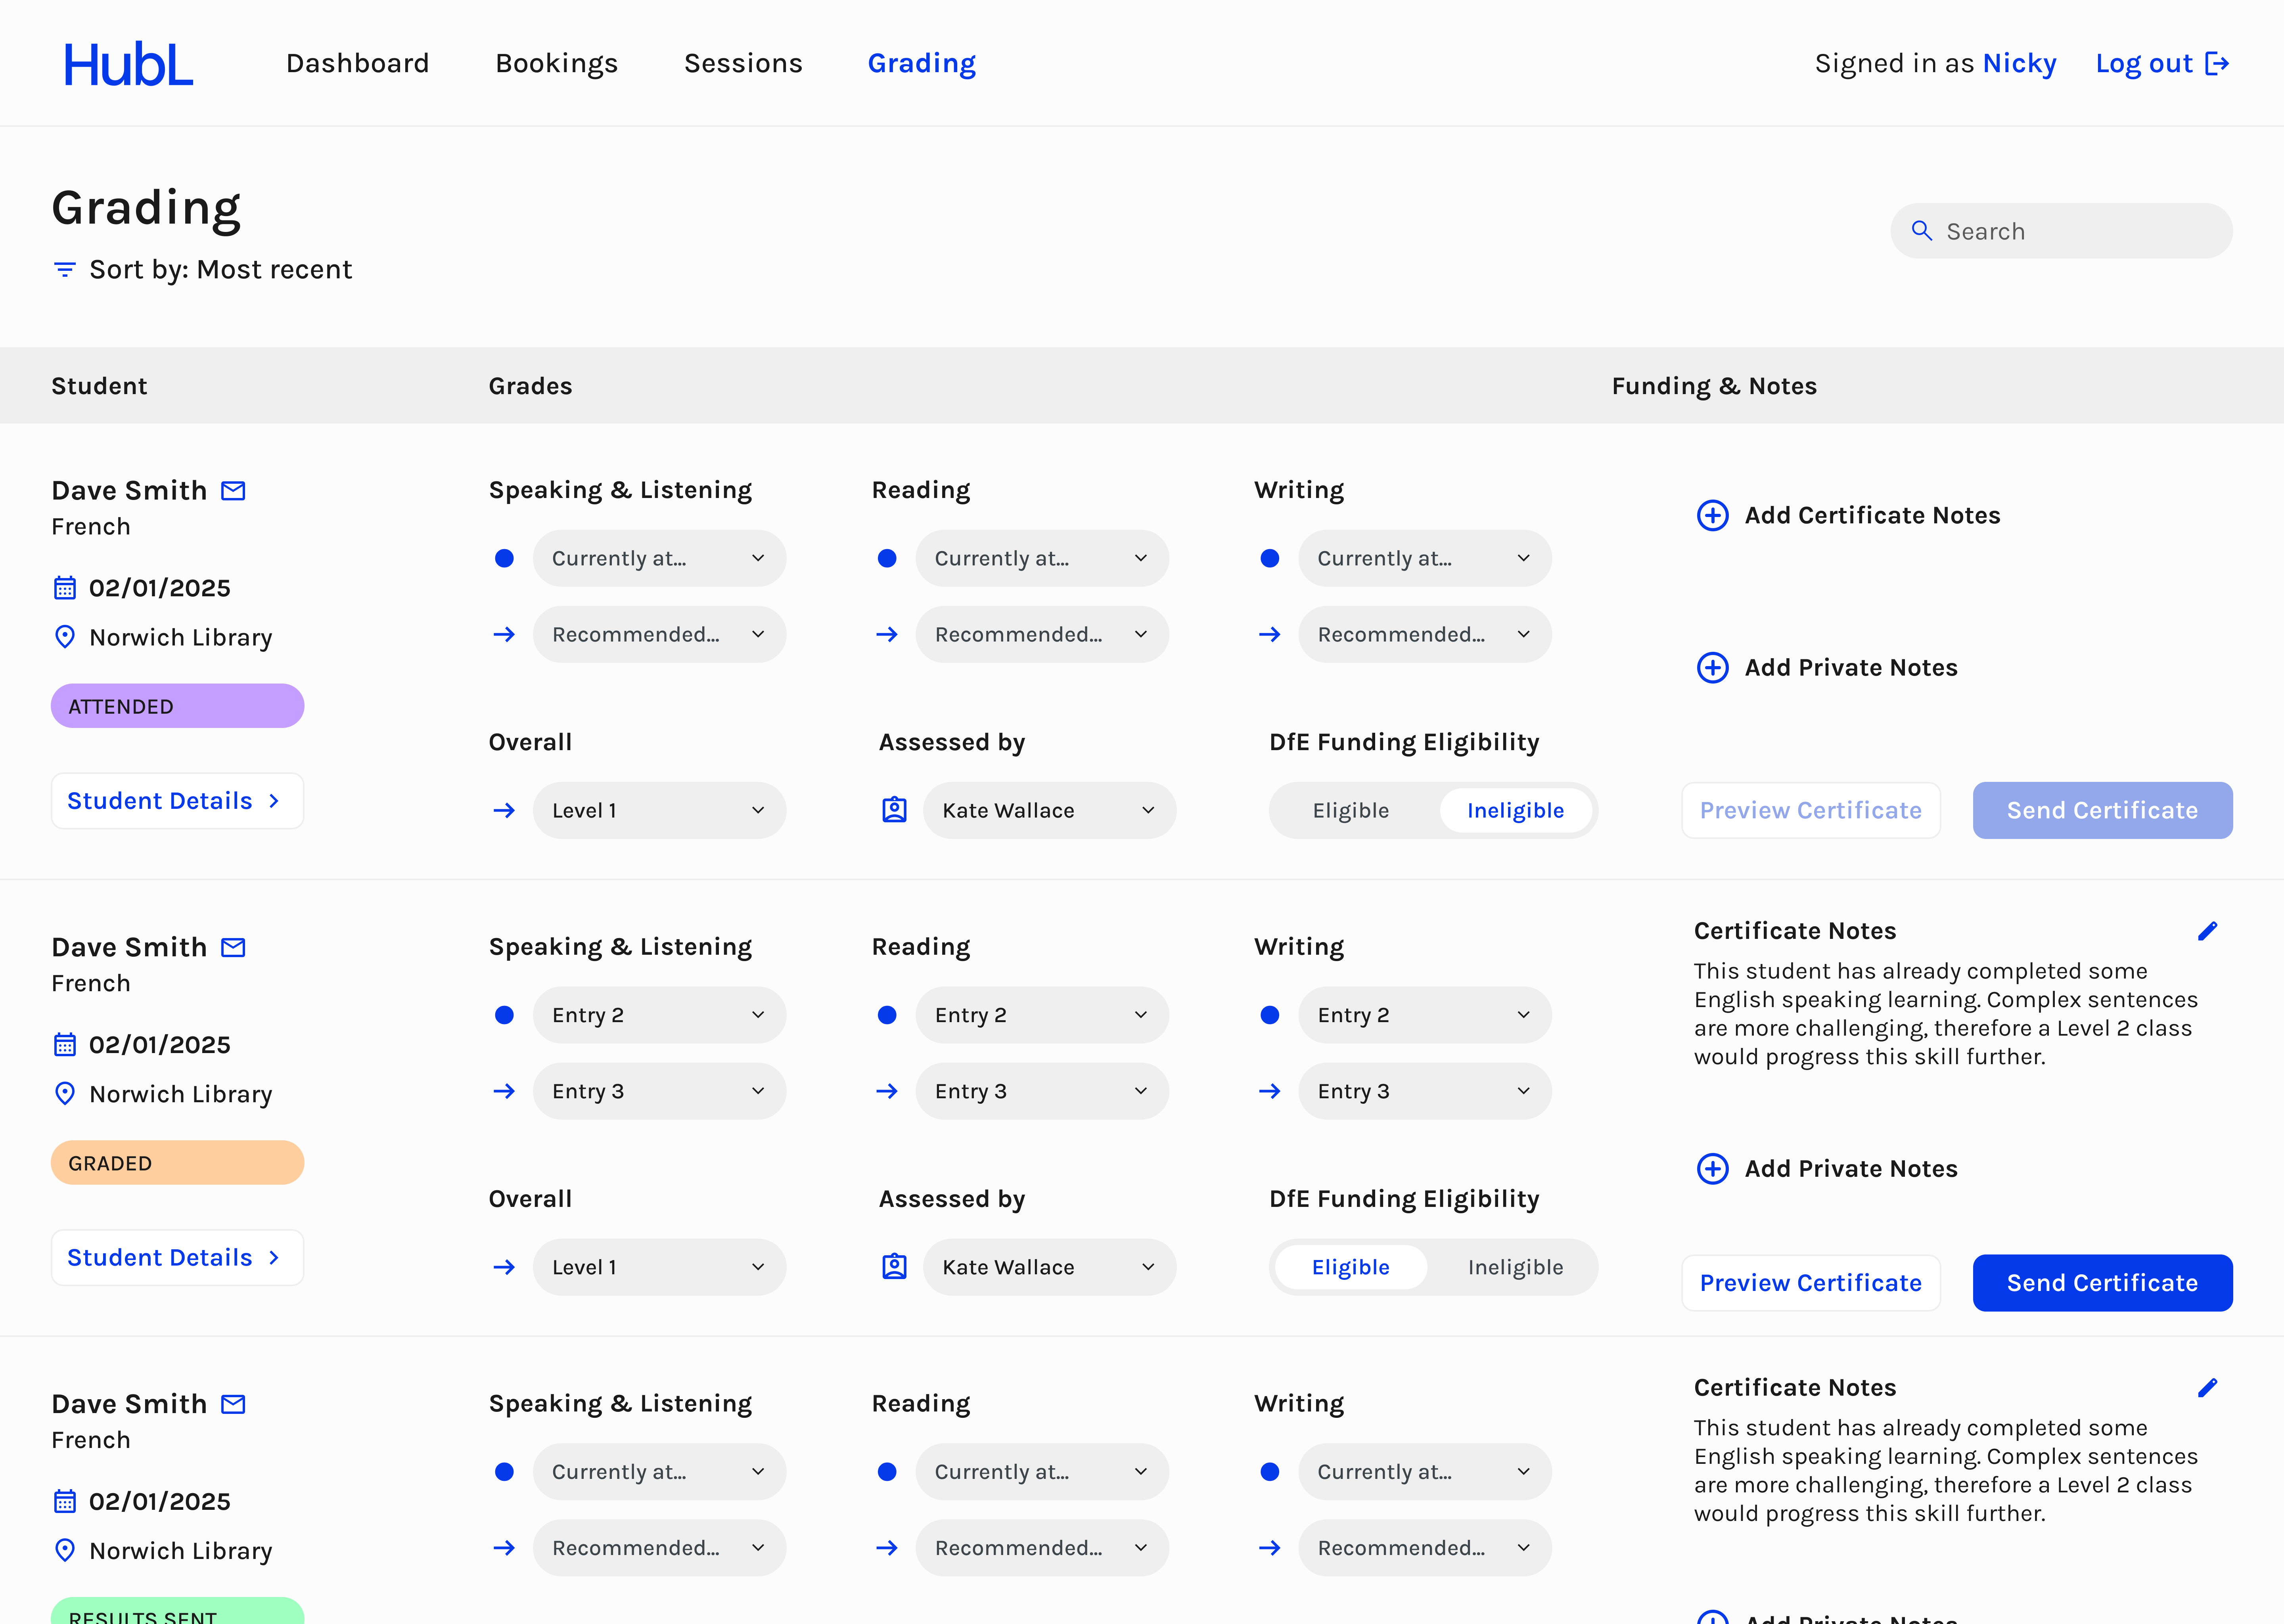The width and height of the screenshot is (2284, 1624).
Task: Click the Log out arrow icon
Action: [2217, 64]
